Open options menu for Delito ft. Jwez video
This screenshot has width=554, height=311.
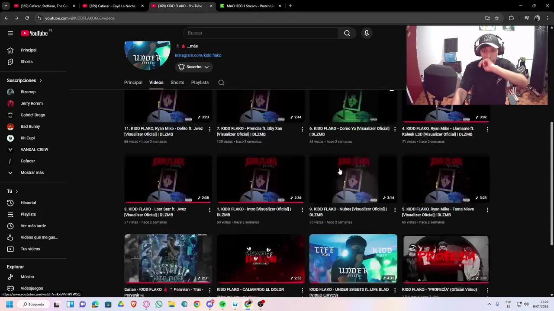(x=210, y=129)
